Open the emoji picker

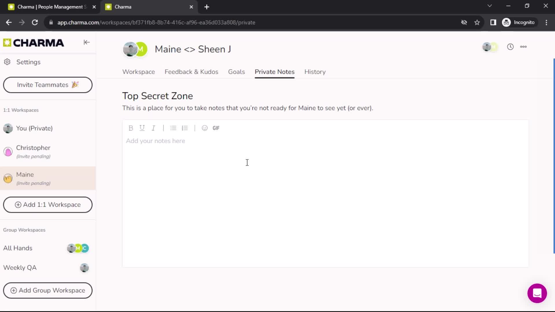205,128
